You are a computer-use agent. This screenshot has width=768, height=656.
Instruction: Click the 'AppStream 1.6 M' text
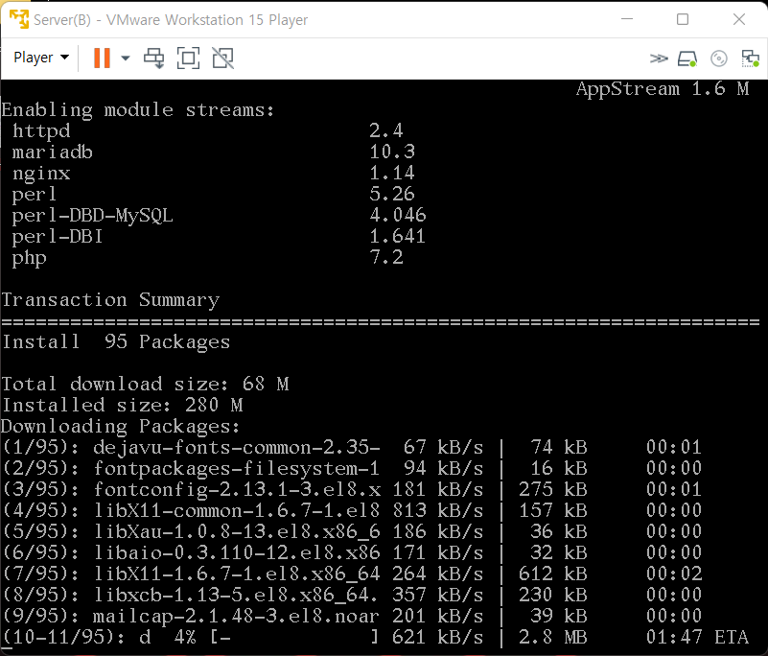click(x=663, y=88)
